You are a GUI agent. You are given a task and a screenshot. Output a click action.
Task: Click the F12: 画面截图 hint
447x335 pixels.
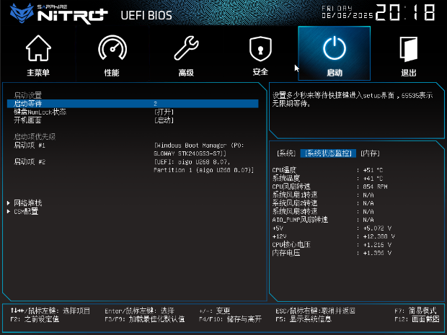pos(417,319)
